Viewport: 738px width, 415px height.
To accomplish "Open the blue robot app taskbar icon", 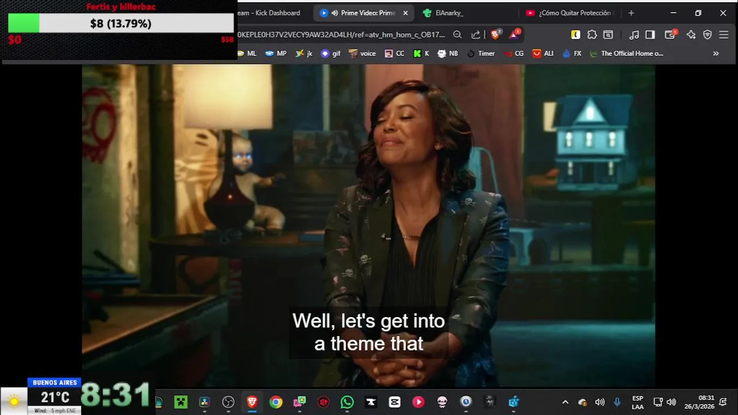I will (514, 402).
